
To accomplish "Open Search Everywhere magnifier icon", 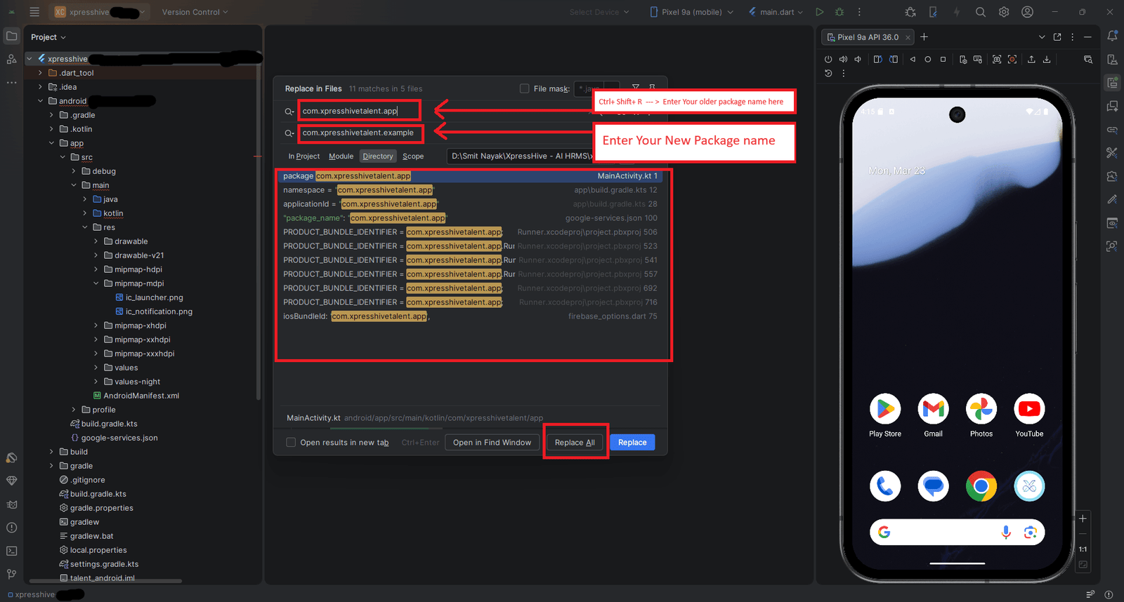I will (x=981, y=12).
